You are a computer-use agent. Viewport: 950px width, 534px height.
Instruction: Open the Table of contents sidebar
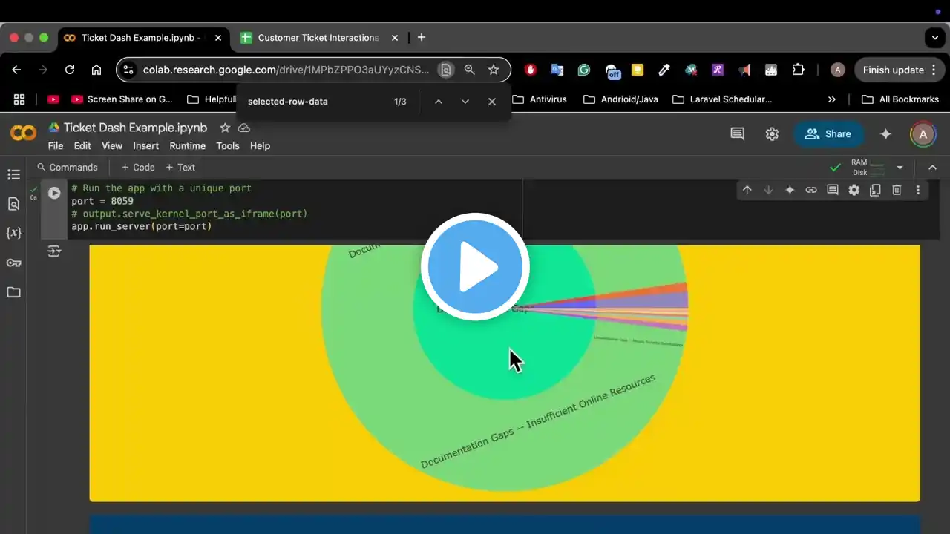click(x=13, y=174)
